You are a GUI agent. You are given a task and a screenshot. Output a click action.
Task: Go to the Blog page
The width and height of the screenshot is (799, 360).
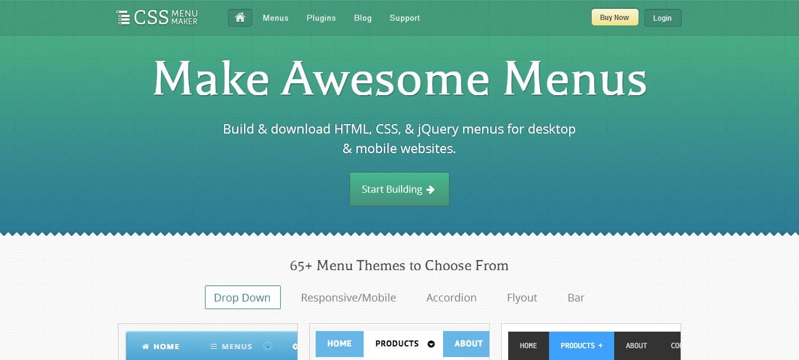[363, 18]
